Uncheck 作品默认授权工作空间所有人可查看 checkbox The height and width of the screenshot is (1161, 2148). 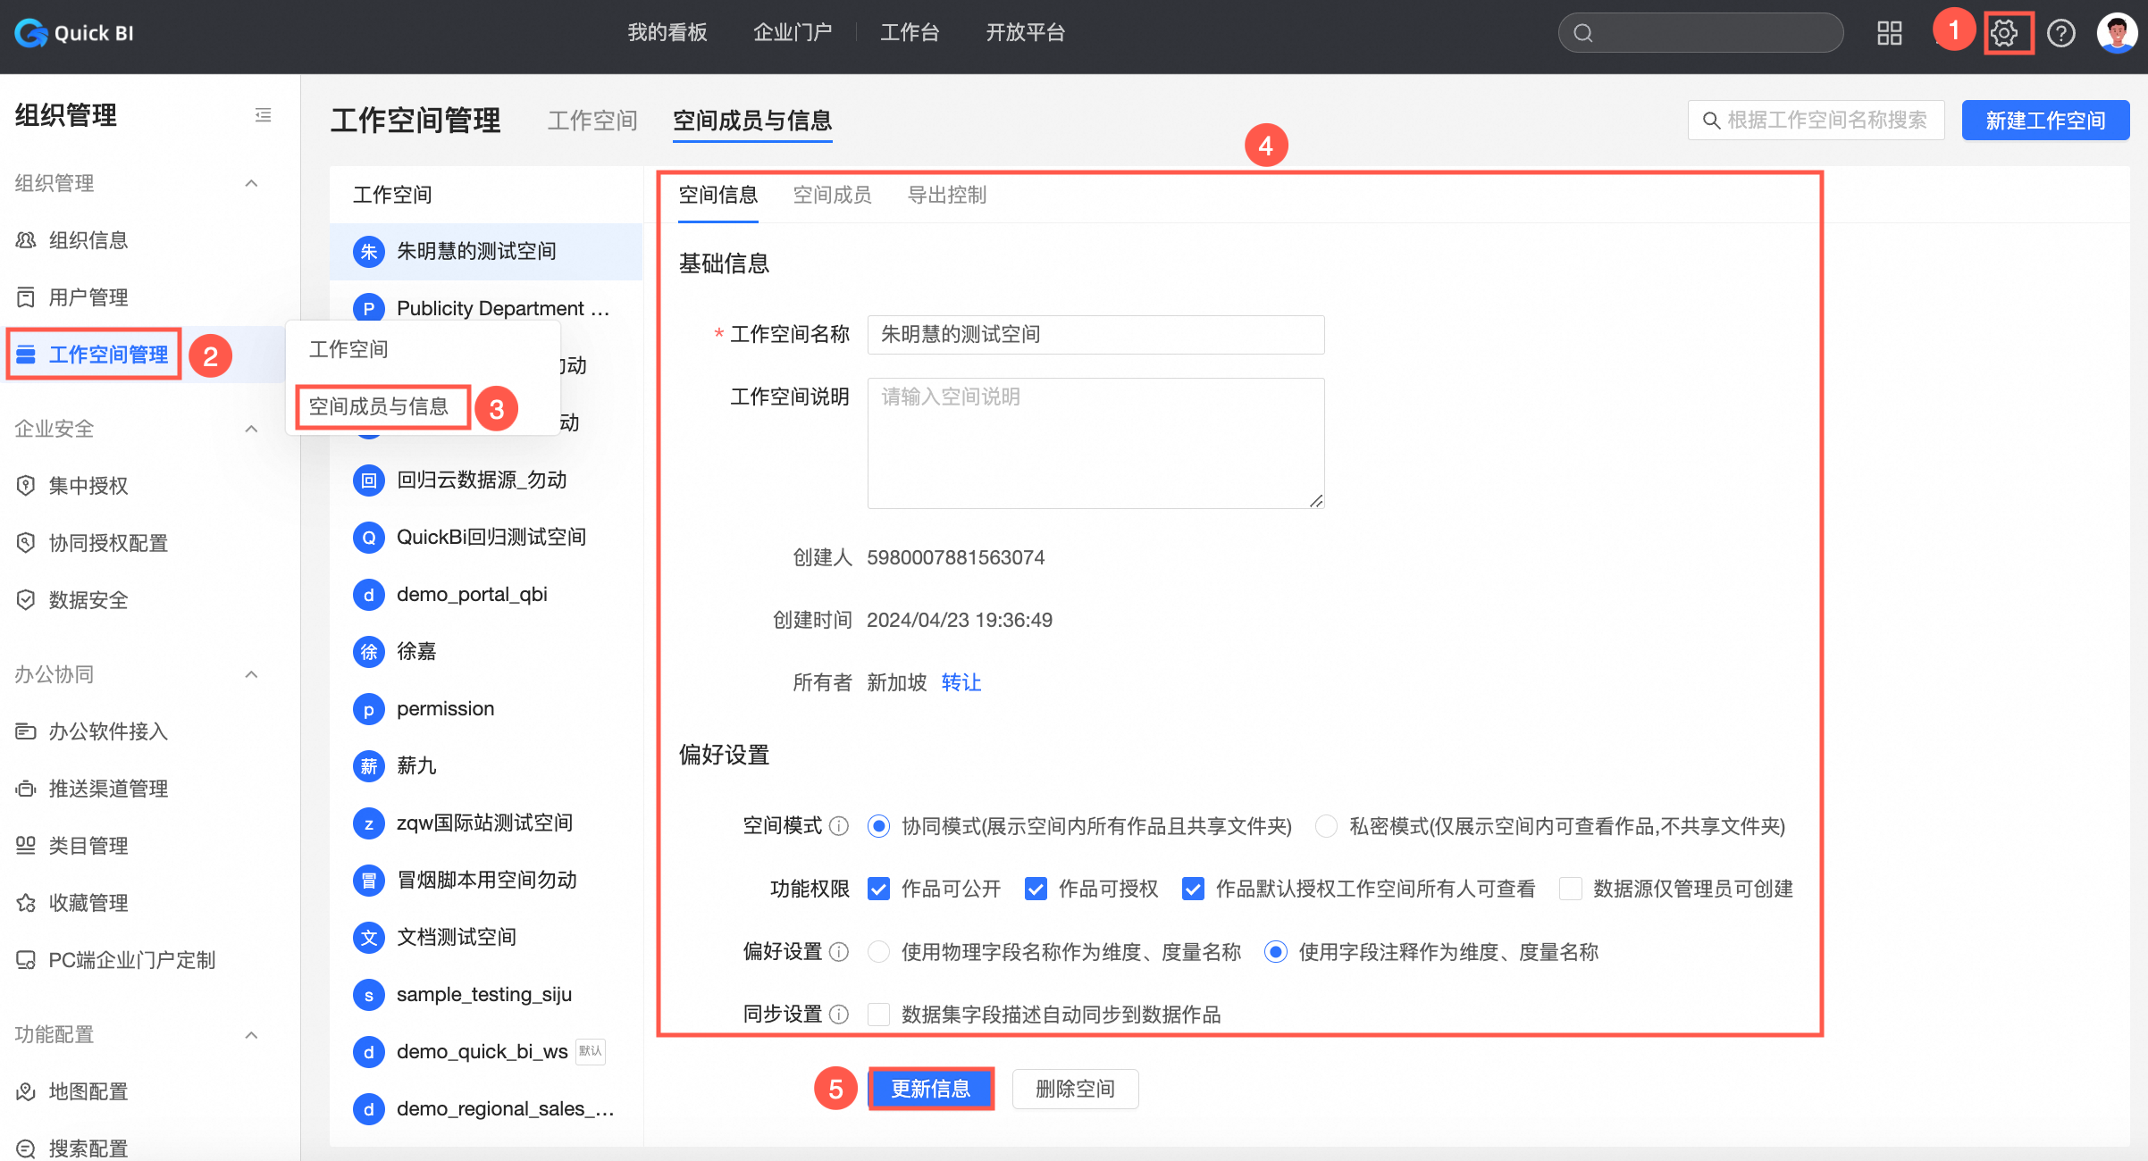pos(1193,889)
